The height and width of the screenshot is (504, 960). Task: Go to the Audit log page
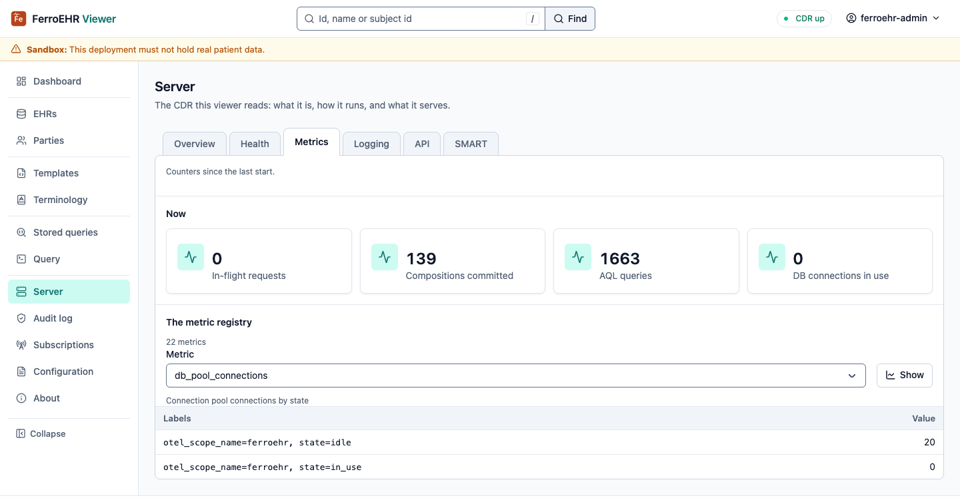[69, 318]
